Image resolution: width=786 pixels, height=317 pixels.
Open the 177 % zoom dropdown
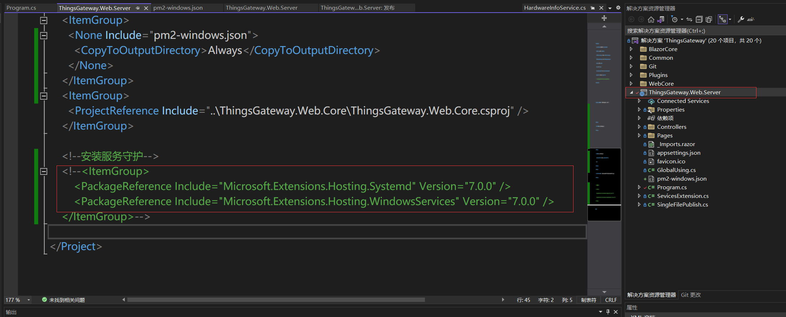click(x=29, y=300)
